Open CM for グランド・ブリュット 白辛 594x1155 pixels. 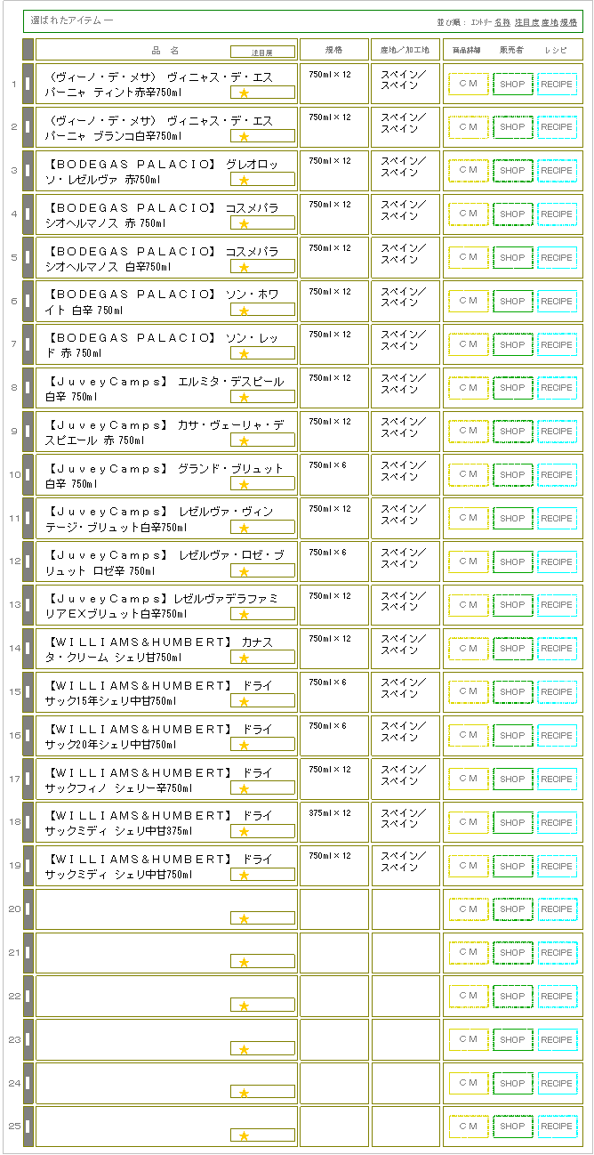pyautogui.click(x=469, y=475)
